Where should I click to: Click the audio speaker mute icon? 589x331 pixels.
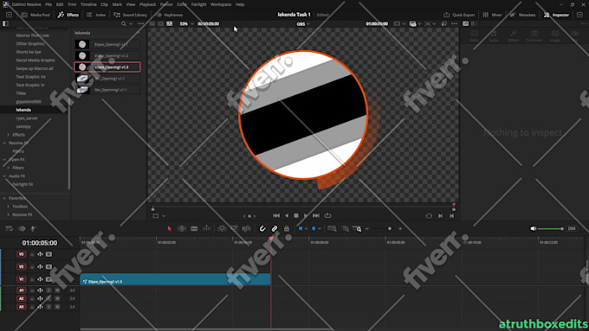(533, 228)
